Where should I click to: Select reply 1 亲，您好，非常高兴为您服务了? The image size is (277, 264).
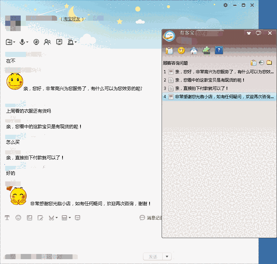219,72
